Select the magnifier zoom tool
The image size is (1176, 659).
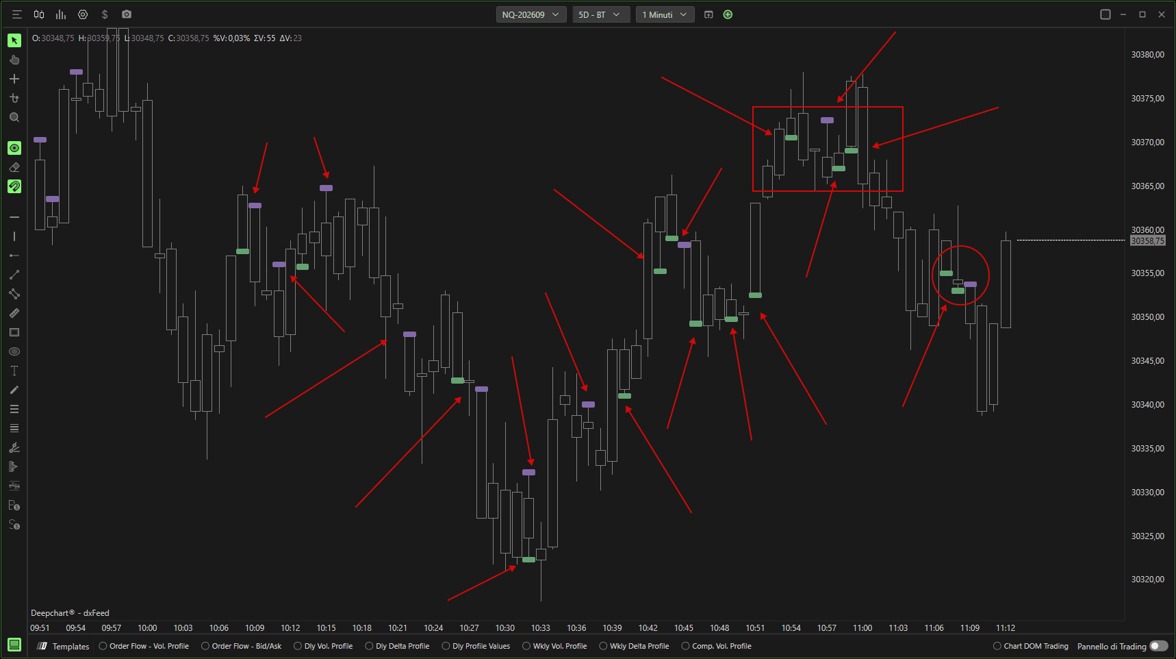click(x=14, y=117)
